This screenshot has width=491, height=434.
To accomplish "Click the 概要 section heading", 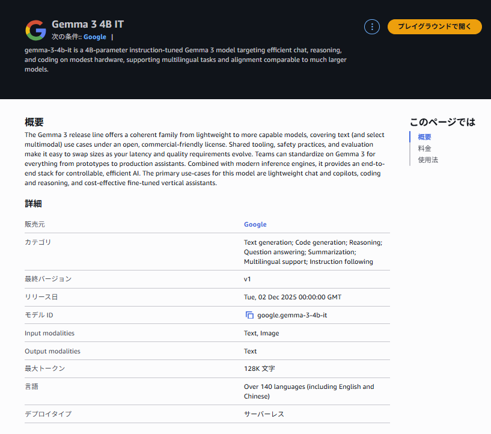I will click(34, 122).
